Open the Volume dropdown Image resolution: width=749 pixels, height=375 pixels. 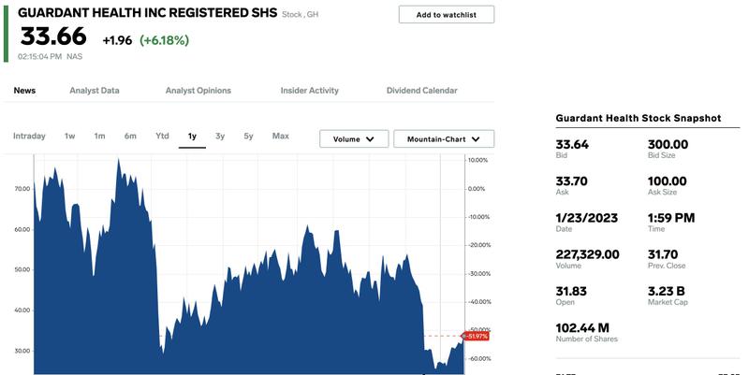(354, 138)
